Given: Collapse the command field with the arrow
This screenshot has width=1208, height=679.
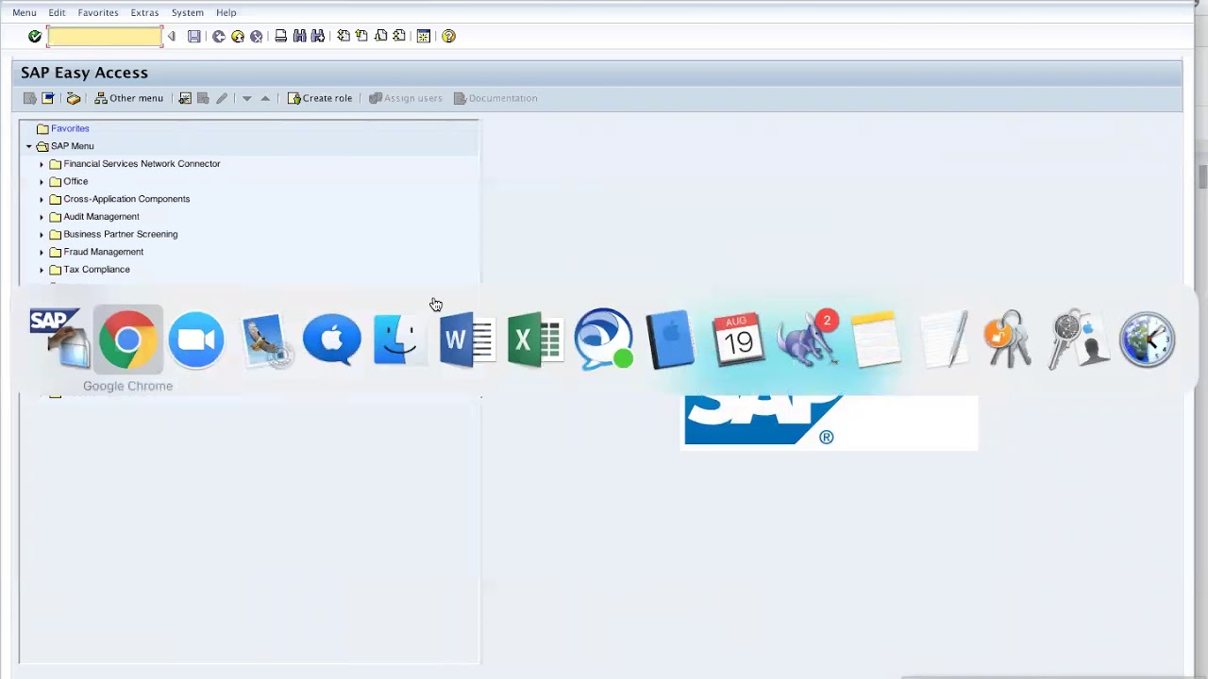Looking at the screenshot, I should point(171,36).
